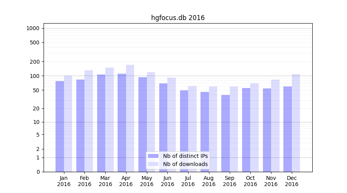Select the Nb of distinct IPs legend label

pyautogui.click(x=185, y=156)
